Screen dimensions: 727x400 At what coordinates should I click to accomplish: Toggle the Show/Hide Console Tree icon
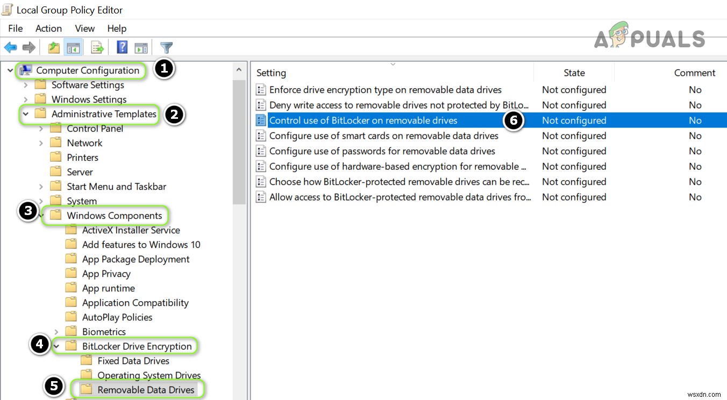[x=73, y=47]
